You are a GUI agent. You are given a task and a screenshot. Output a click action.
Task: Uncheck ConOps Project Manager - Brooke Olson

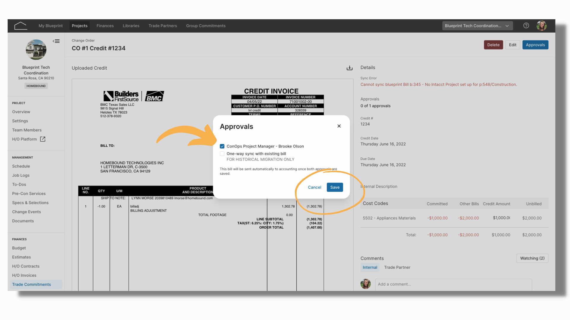pyautogui.click(x=222, y=146)
